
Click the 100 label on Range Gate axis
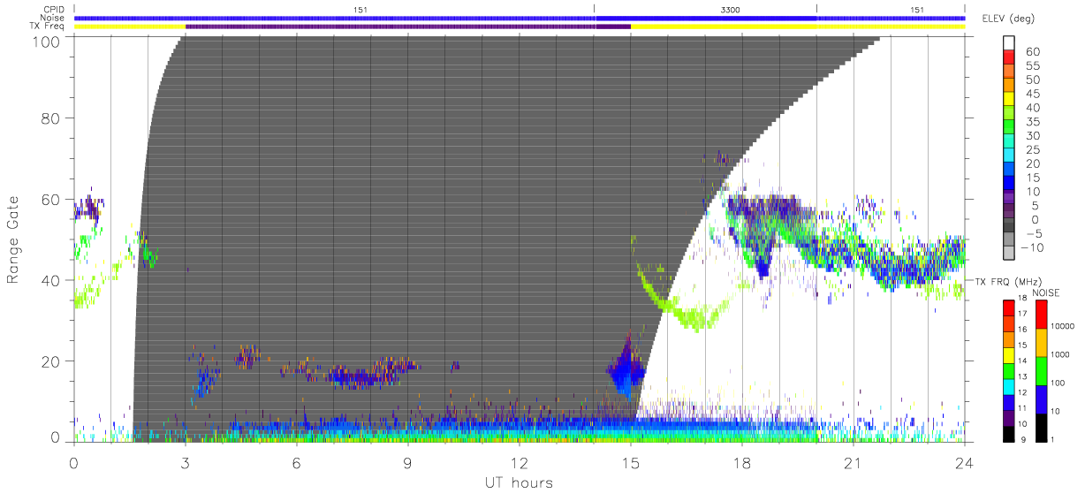click(x=44, y=41)
